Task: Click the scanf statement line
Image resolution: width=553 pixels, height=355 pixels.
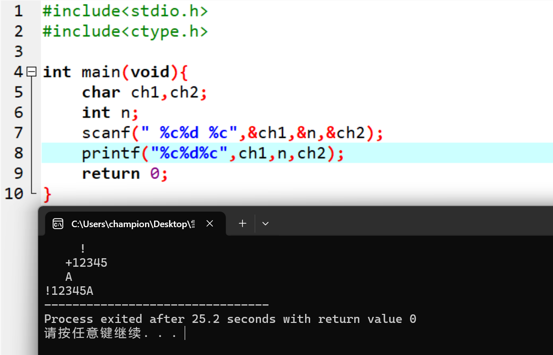Action: [232, 133]
